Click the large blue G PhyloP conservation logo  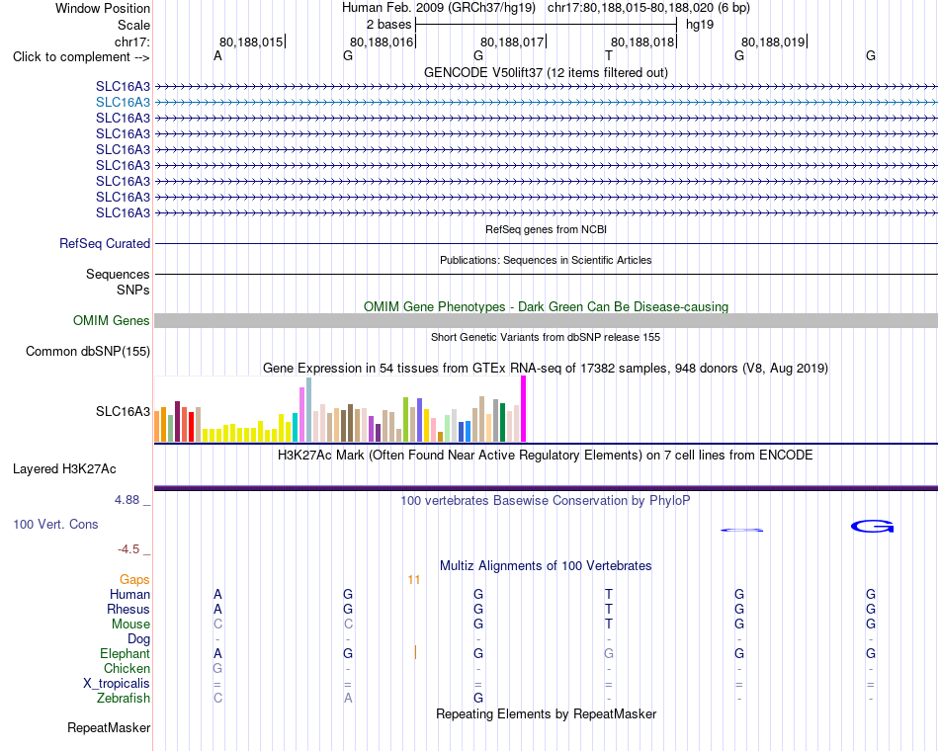(873, 527)
